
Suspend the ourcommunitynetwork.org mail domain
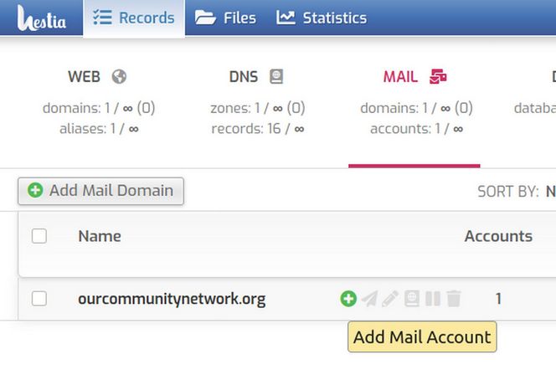[x=433, y=299]
